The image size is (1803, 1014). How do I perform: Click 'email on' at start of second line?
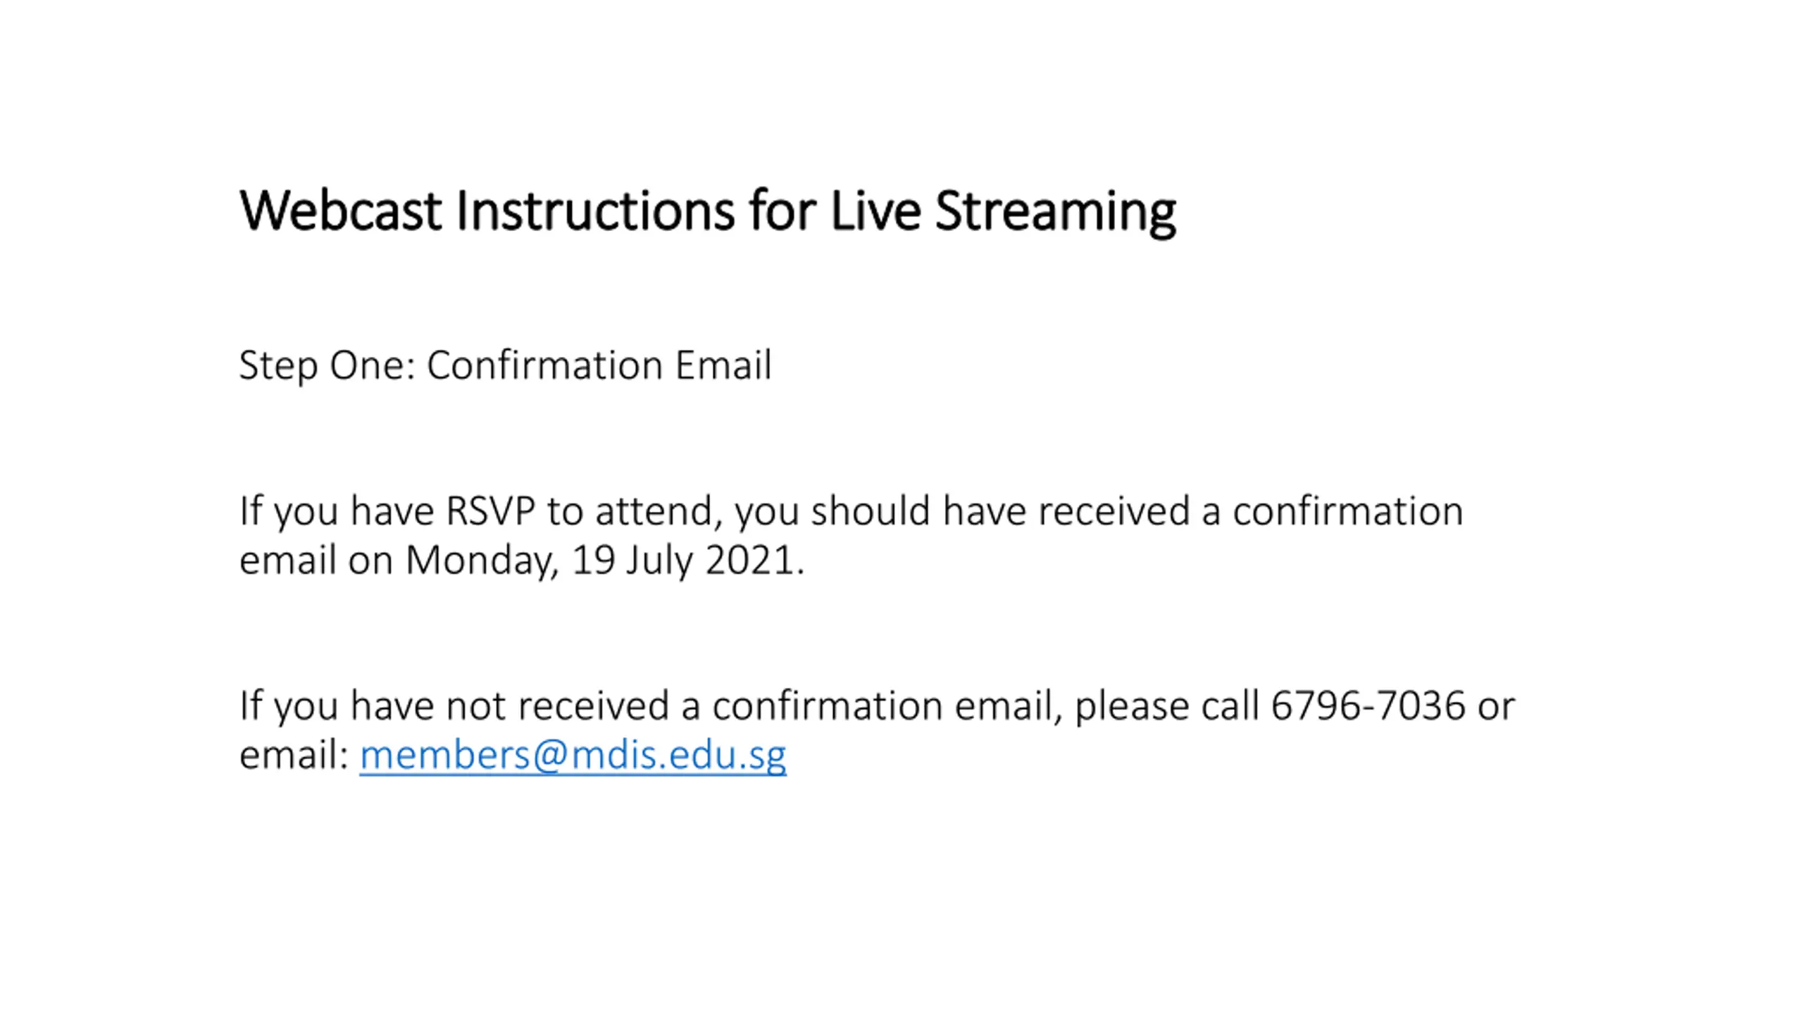pos(316,561)
